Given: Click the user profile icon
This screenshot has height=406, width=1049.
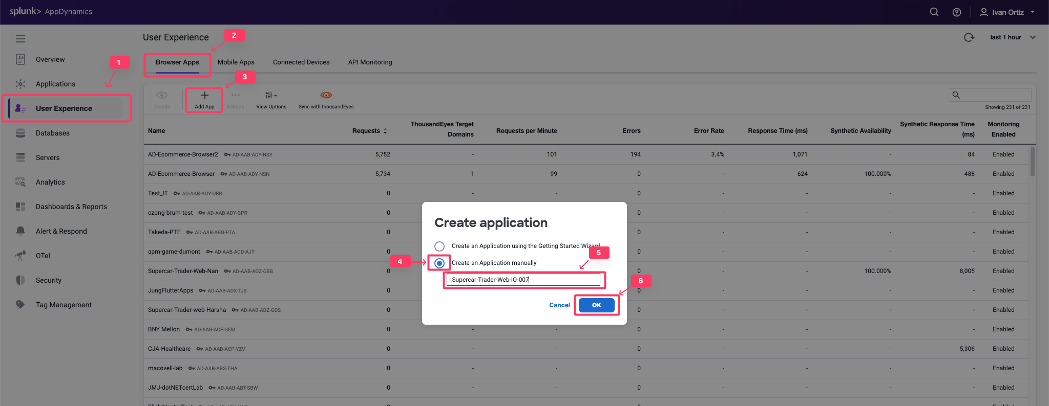Looking at the screenshot, I should (984, 12).
